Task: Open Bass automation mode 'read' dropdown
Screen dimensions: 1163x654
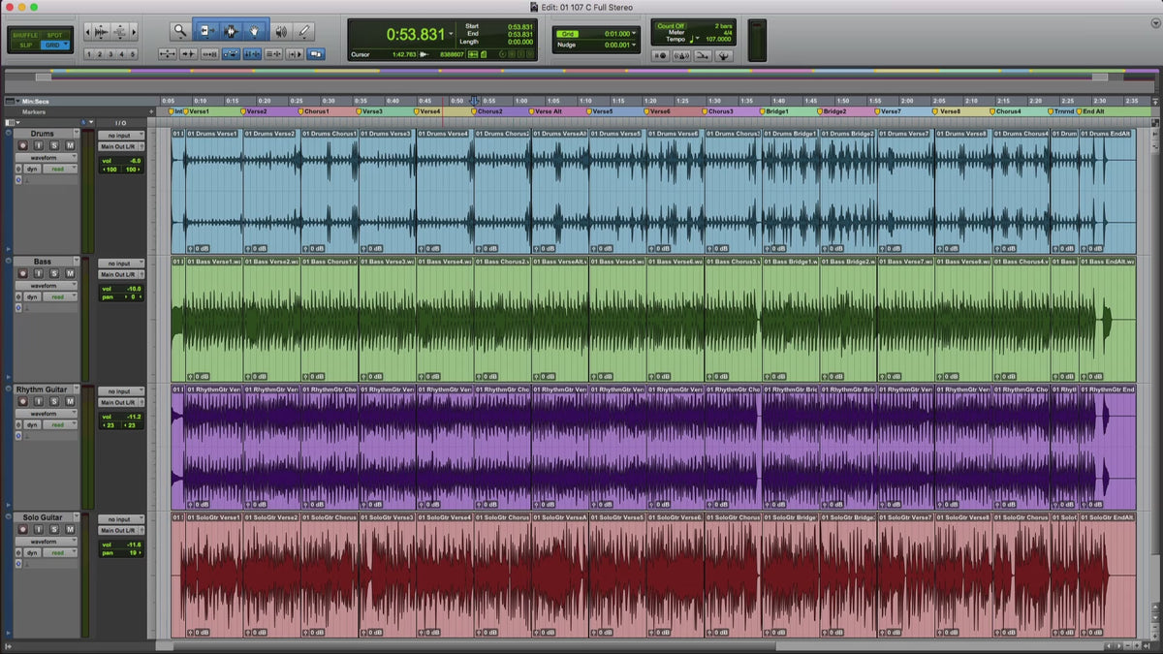Action: [x=58, y=296]
